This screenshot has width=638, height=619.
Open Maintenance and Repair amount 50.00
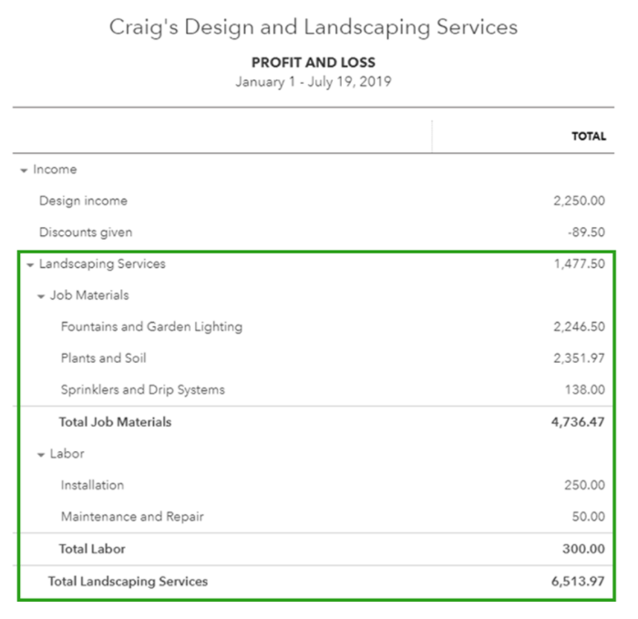pyautogui.click(x=589, y=517)
